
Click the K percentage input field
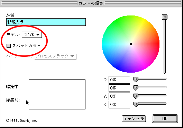[119, 105]
